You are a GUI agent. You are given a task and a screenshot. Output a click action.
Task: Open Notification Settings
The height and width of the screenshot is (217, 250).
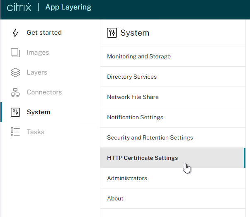(x=173, y=117)
